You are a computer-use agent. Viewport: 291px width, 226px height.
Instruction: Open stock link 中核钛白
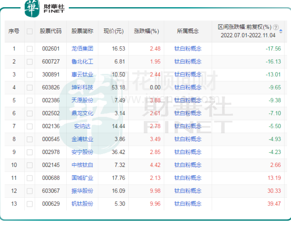click(82, 165)
